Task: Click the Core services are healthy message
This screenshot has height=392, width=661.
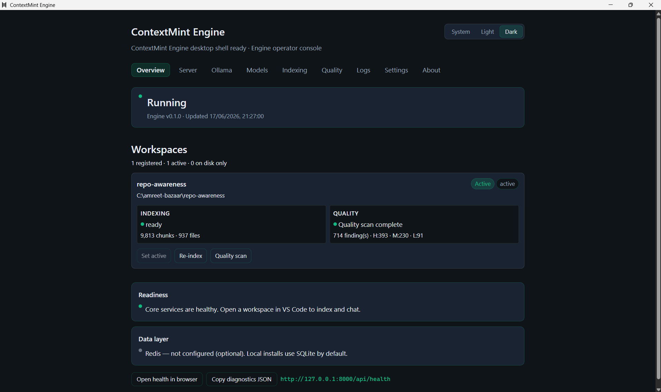Action: coord(253,309)
